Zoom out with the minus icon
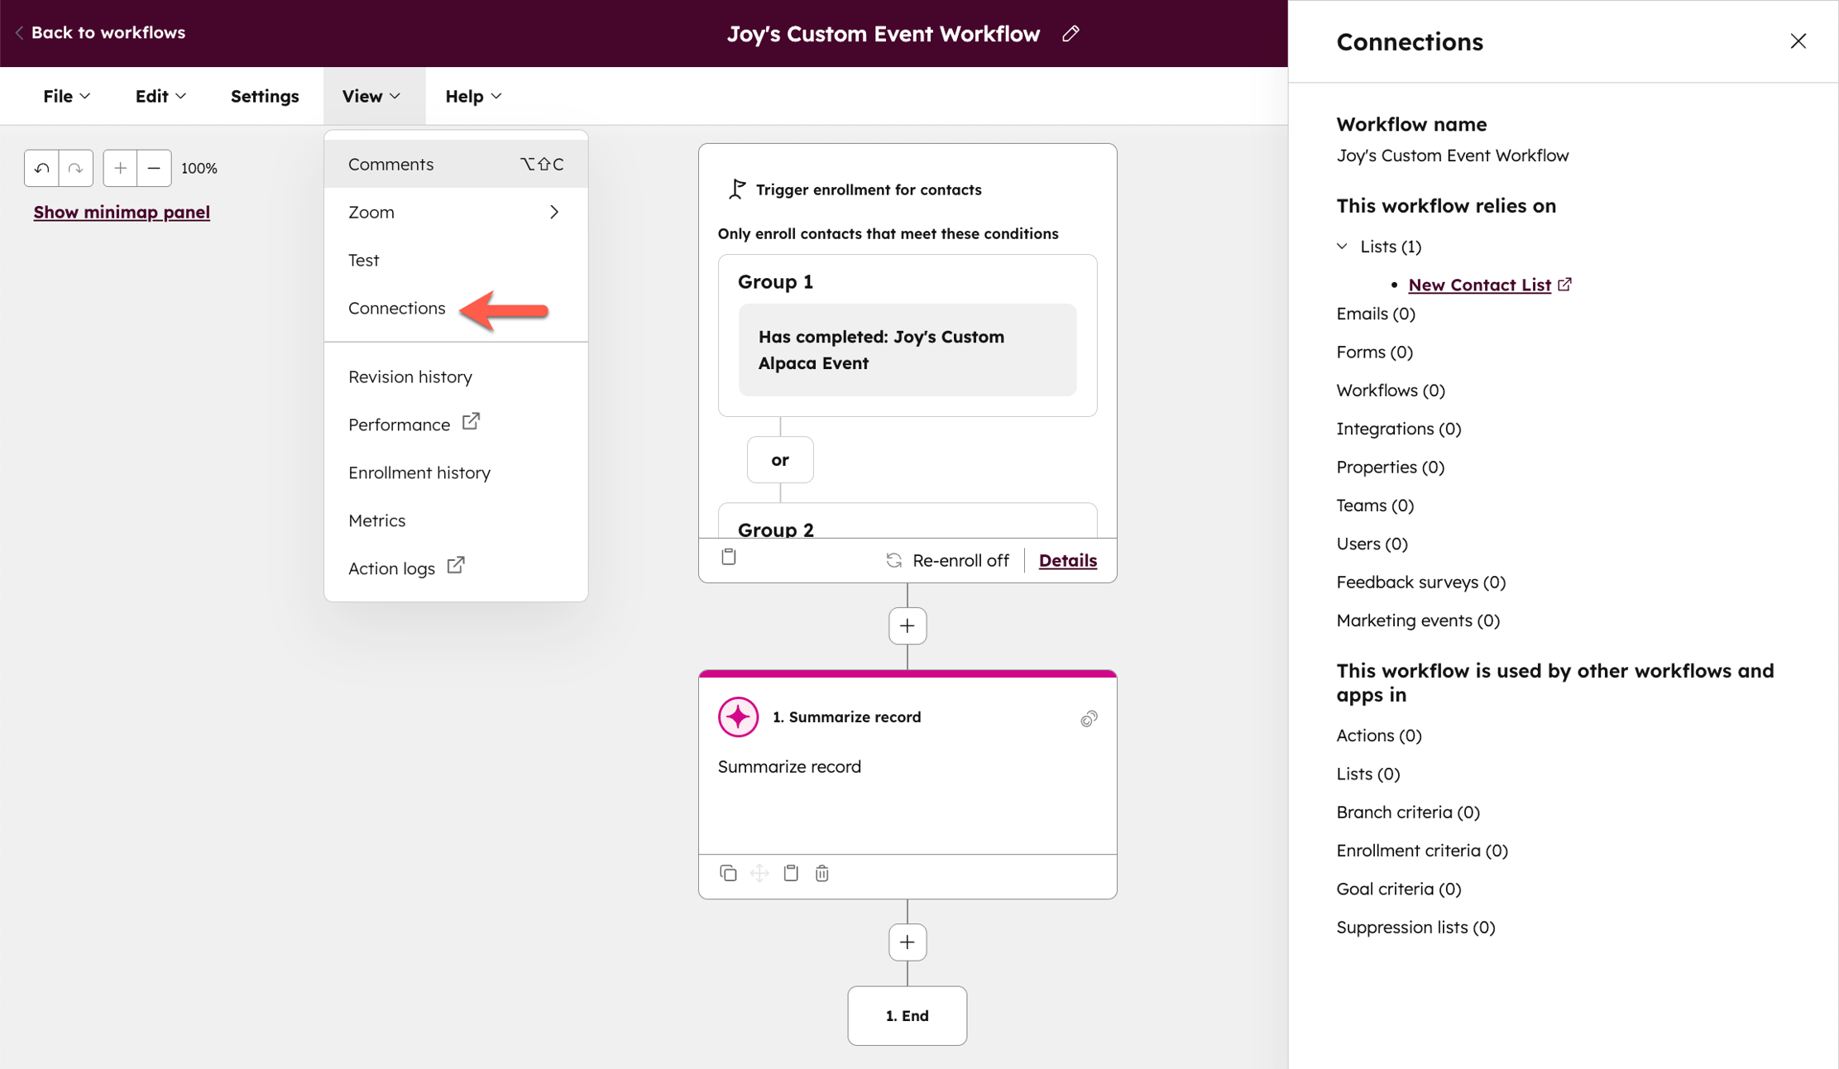Screen dimensions: 1839x1069 click(154, 168)
